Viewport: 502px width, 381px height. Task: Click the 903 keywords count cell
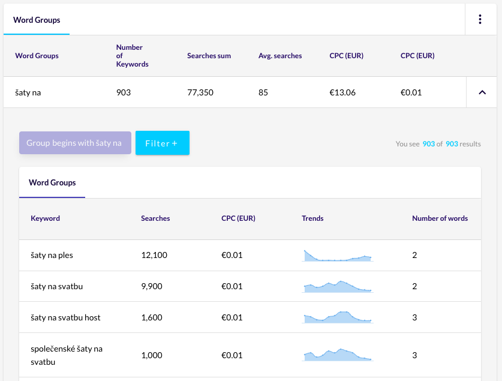point(124,92)
